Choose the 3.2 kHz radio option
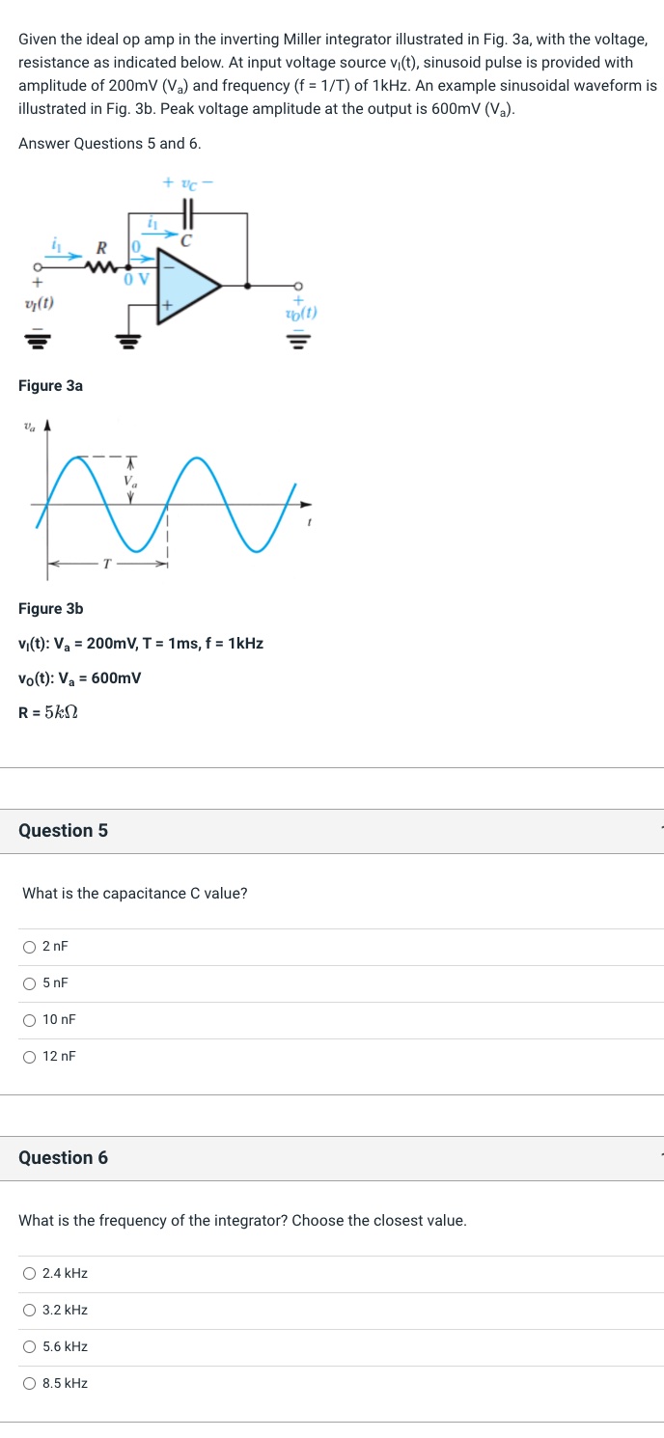664x1438 pixels. coord(31,1311)
